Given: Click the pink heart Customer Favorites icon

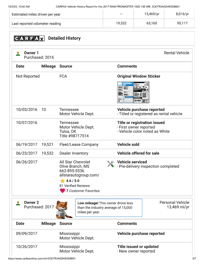Looking at the screenshot, I should pyautogui.click(x=62, y=191).
